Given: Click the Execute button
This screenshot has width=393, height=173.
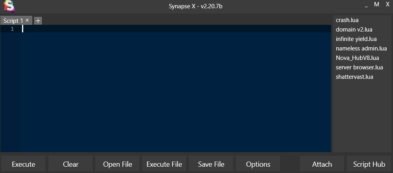Looking at the screenshot, I should pos(23,164).
